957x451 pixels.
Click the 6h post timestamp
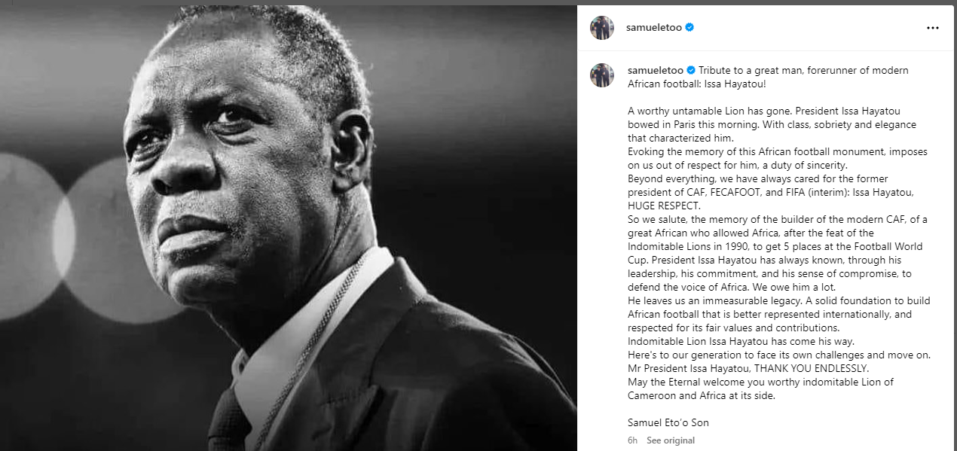tap(633, 440)
